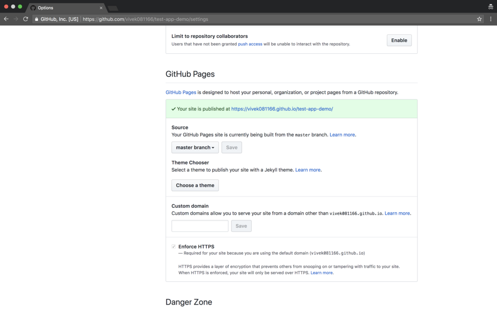Click the incognito icon in the title bar
Viewport: 497px width, 310px height.
click(491, 6)
